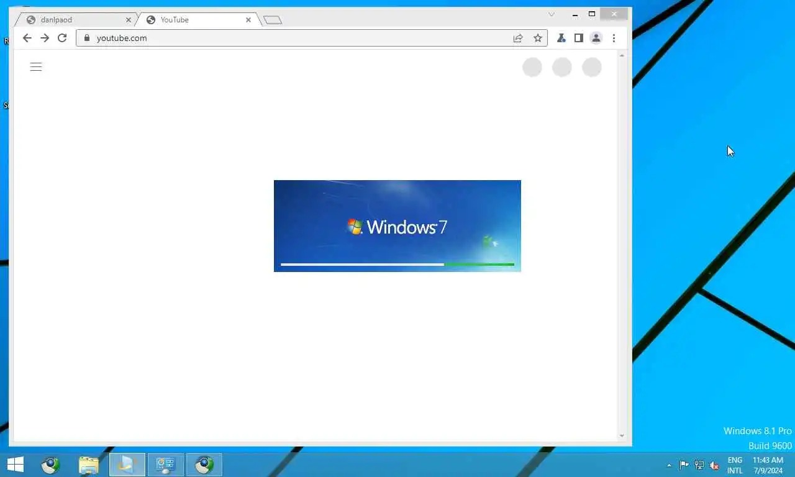Open the three-dot browser menu

[614, 38]
